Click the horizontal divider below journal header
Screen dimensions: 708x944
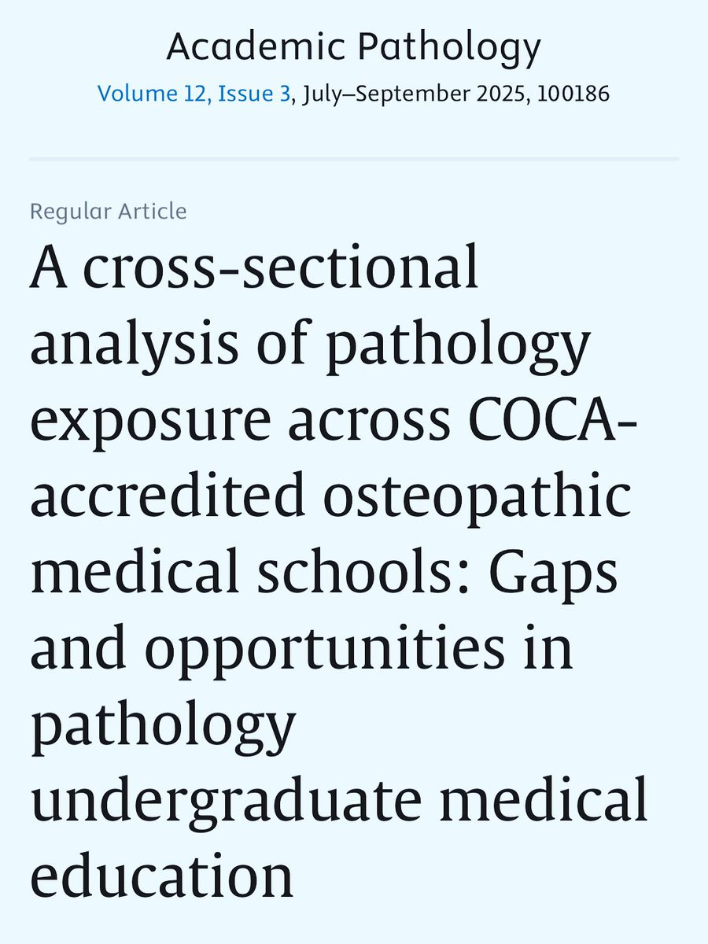(x=354, y=159)
